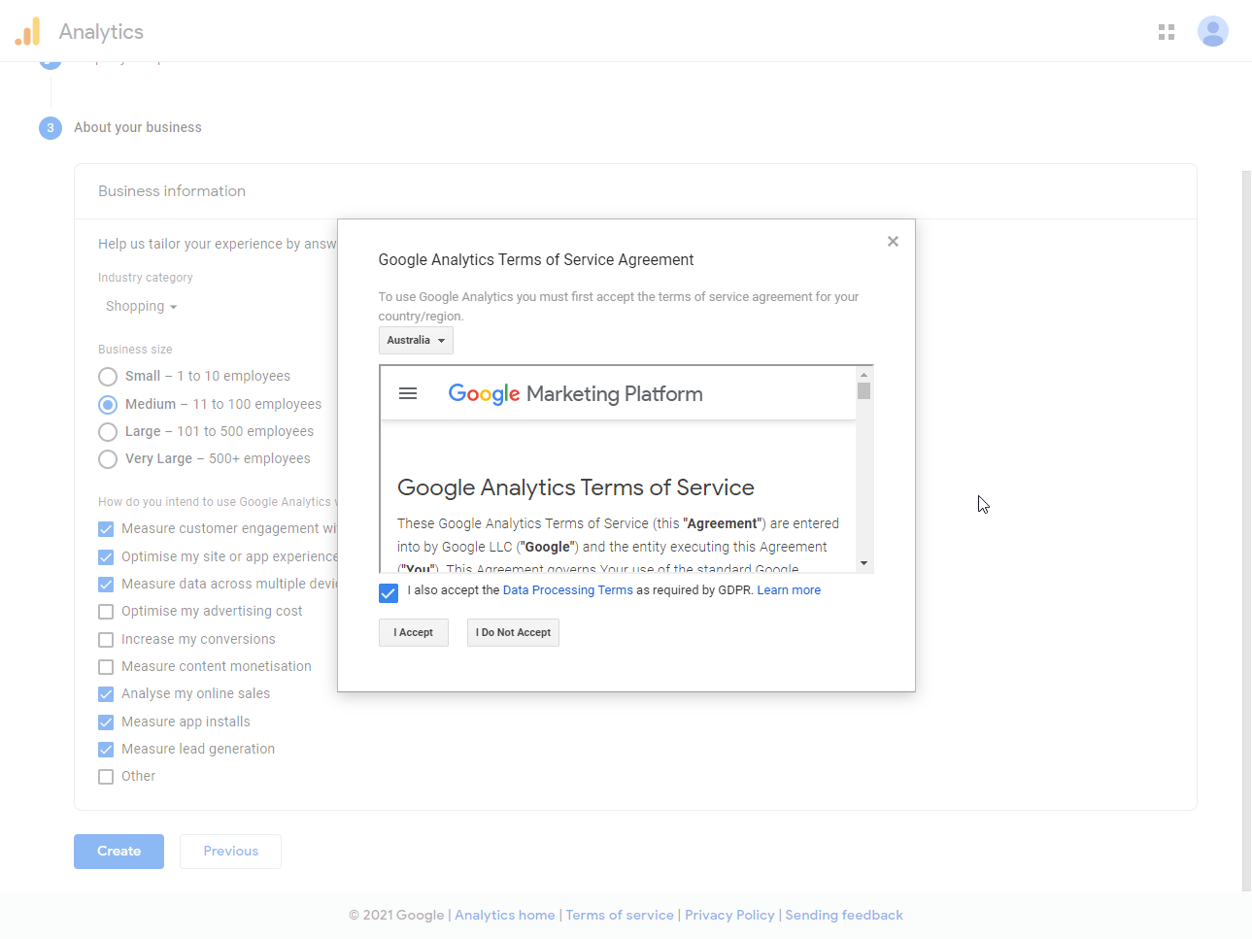Image resolution: width=1252 pixels, height=939 pixels.
Task: Click the I Do Not Accept button
Action: click(513, 632)
